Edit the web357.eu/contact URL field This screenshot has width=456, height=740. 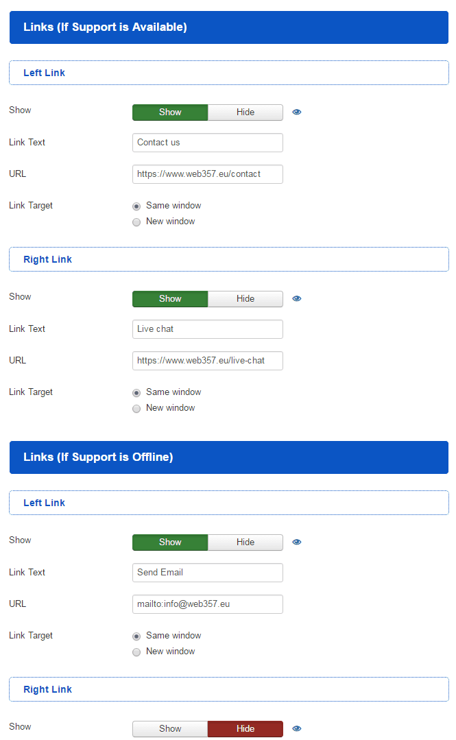(x=207, y=174)
